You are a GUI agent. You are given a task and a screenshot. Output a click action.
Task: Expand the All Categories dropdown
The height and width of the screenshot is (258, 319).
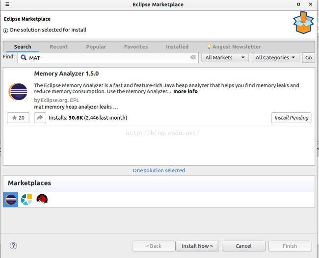click(x=275, y=58)
